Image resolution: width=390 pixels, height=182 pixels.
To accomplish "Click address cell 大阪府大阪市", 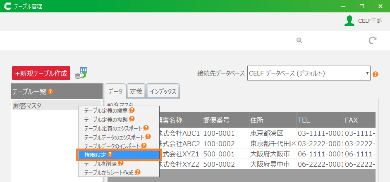I will (x=273, y=154).
